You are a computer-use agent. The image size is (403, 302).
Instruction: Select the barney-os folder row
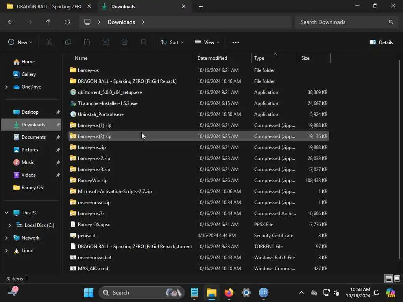pyautogui.click(x=199, y=70)
